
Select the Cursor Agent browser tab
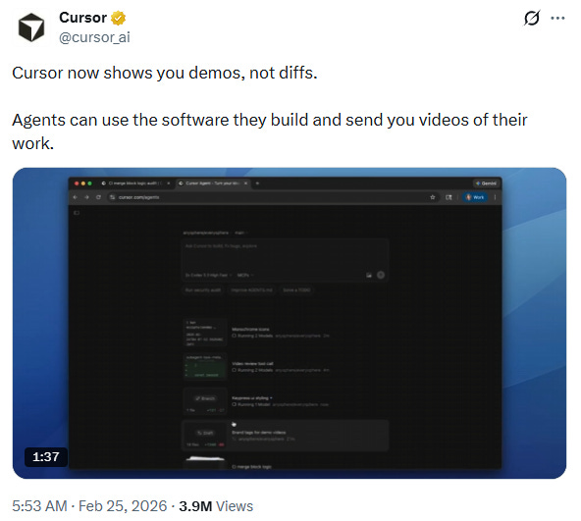[x=213, y=183]
